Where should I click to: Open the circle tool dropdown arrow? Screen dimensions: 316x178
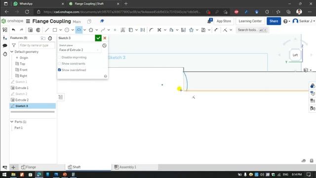[x=73, y=30]
